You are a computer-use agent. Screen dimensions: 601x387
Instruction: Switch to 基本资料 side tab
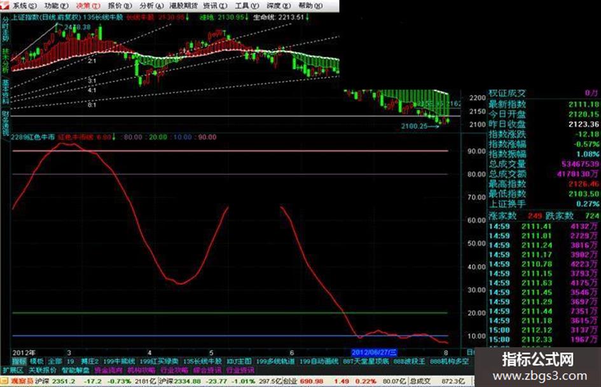click(x=5, y=92)
